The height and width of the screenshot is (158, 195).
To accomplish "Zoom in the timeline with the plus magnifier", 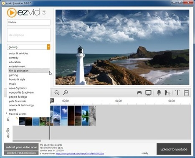I will coord(66,93).
